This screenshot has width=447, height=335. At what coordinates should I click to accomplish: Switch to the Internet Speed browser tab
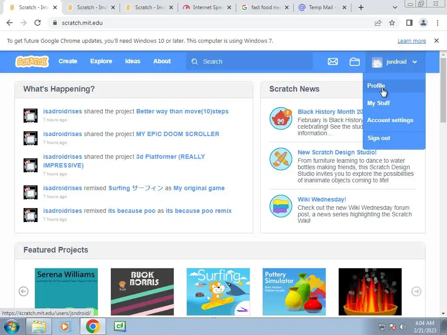206,7
